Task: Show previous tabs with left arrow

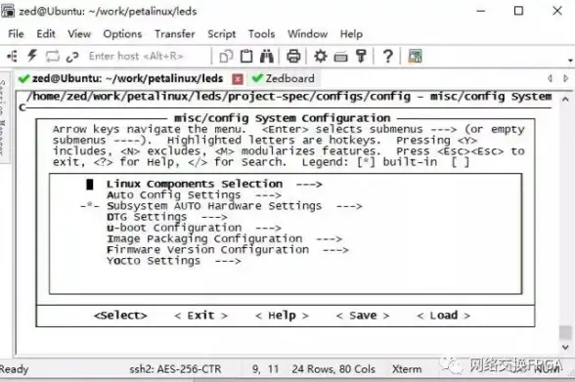Action: coord(550,78)
